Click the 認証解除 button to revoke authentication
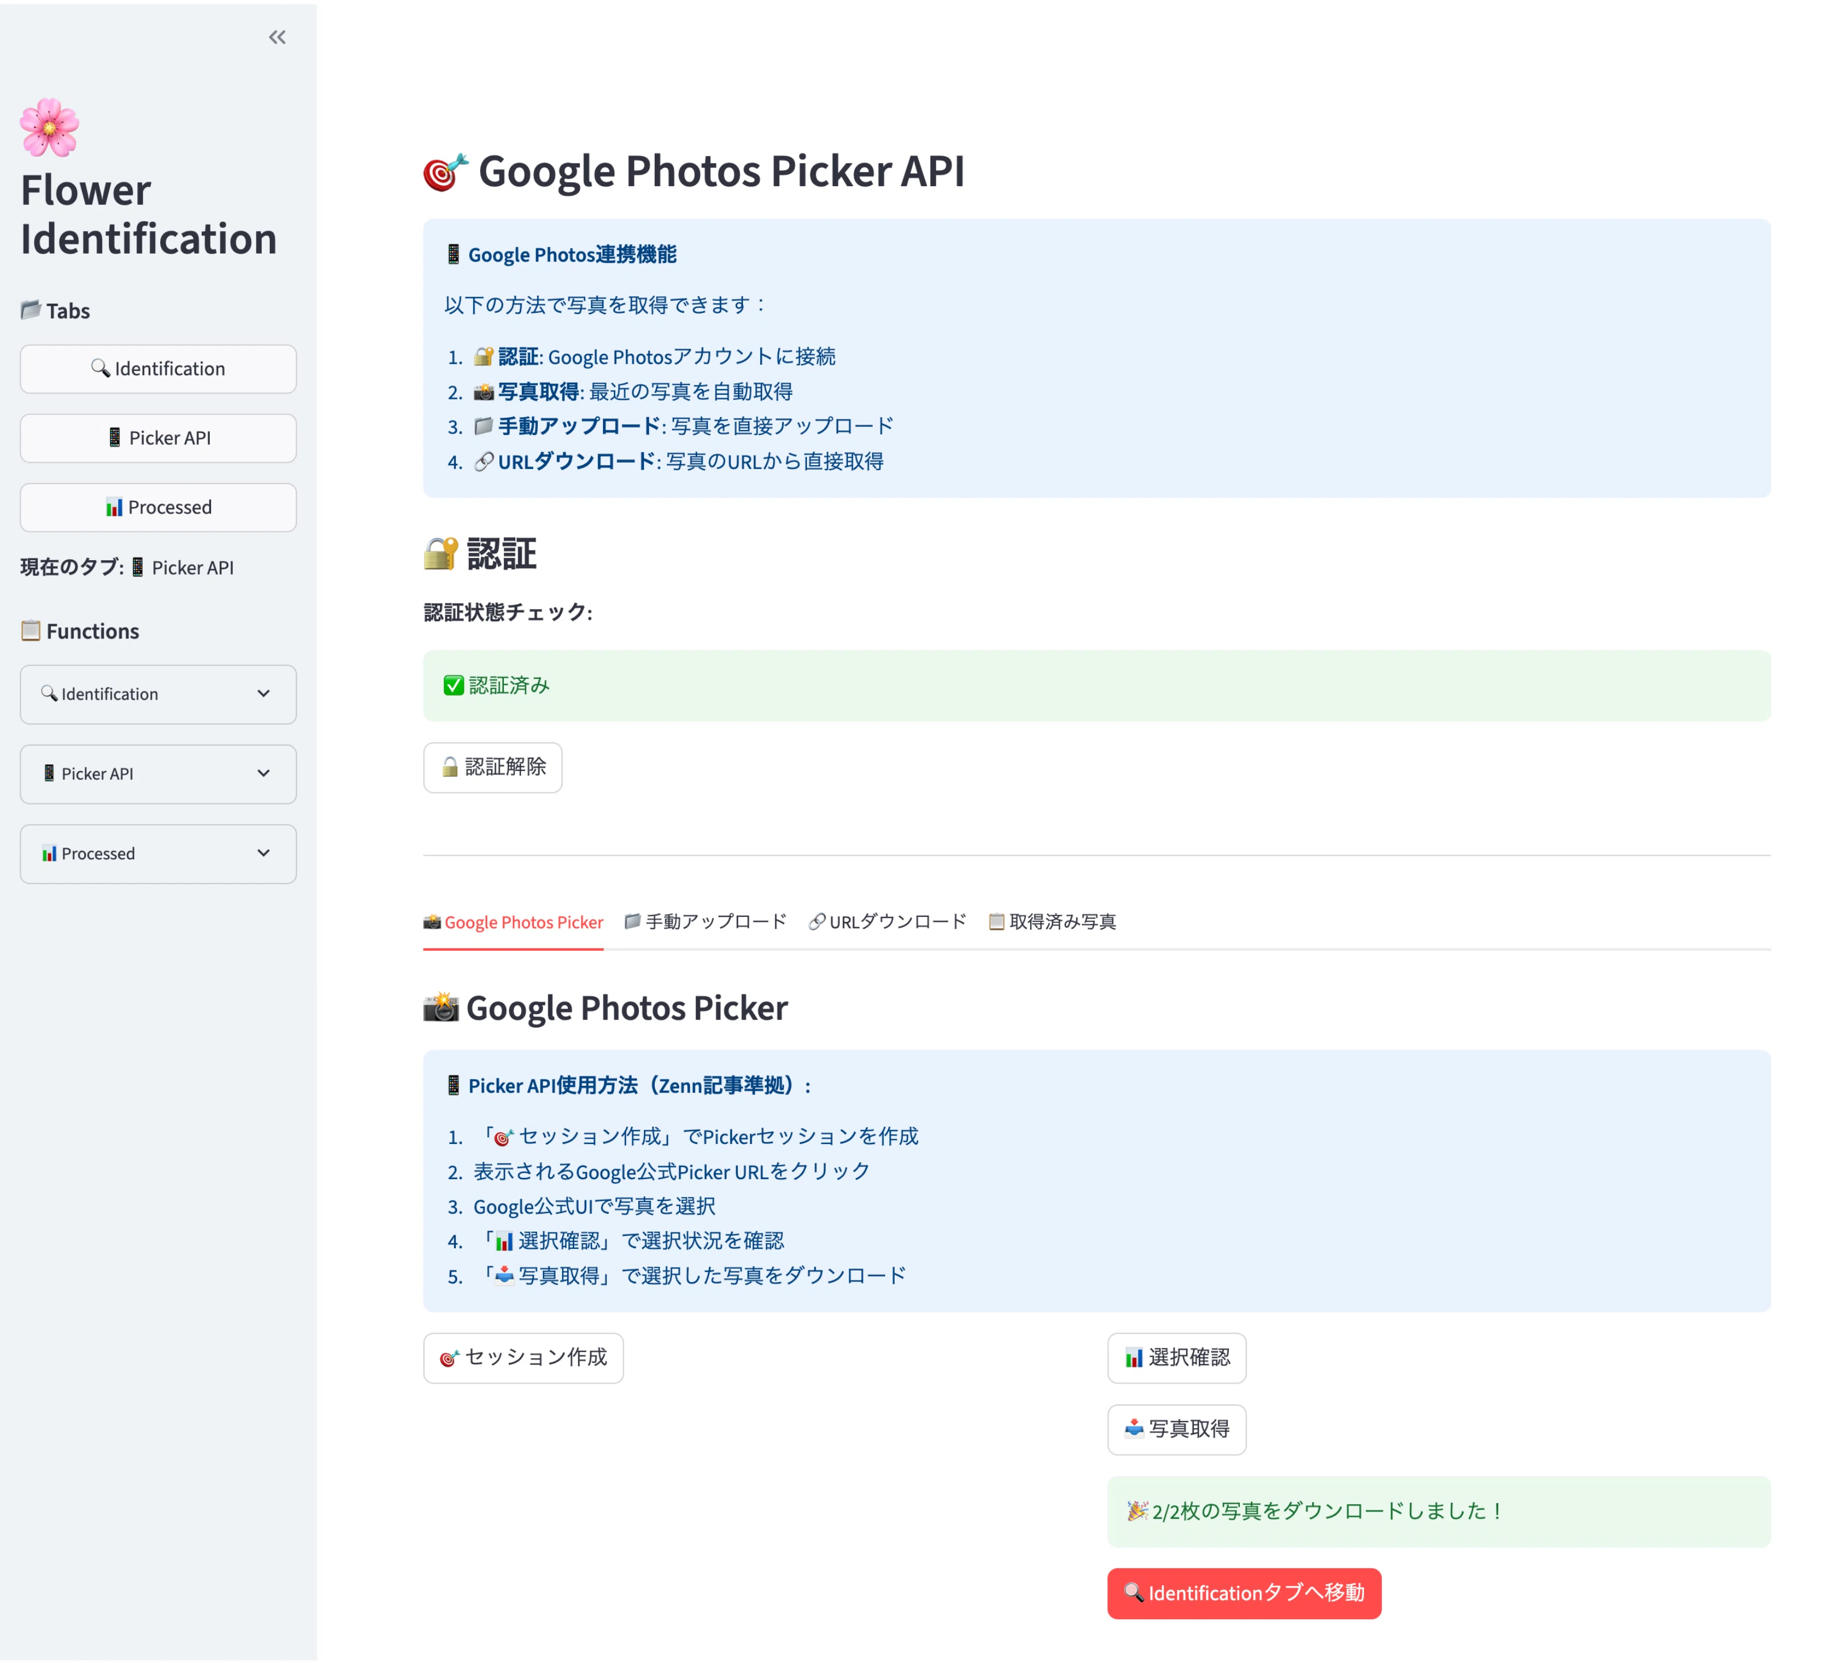 [x=492, y=768]
